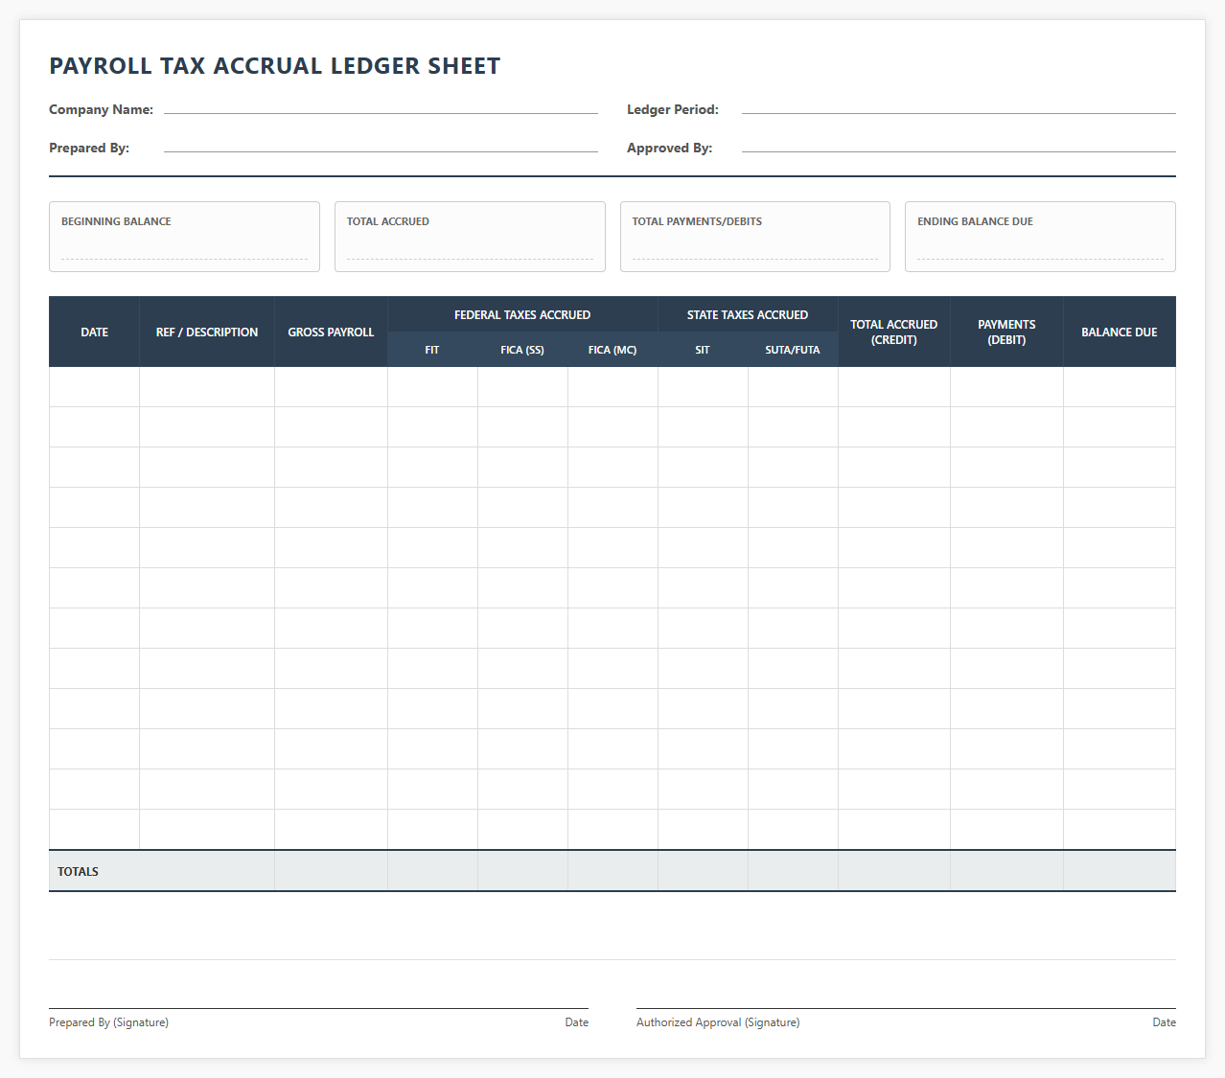Click the FICA (MC) sub-column header

tap(612, 350)
